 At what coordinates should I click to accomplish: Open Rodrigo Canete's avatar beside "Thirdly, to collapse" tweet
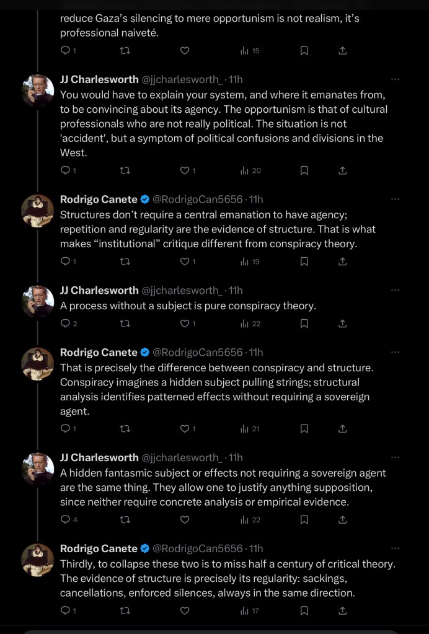(38, 560)
